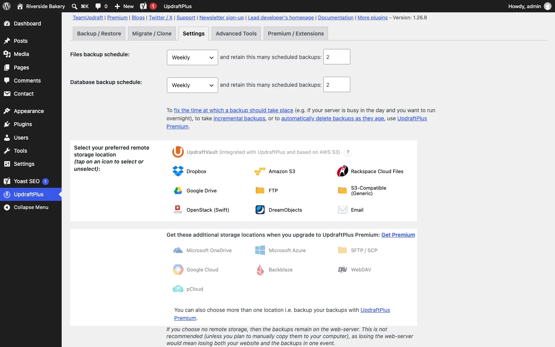The image size is (555, 347).
Task: Edit Files retained backups count field
Action: [337, 57]
